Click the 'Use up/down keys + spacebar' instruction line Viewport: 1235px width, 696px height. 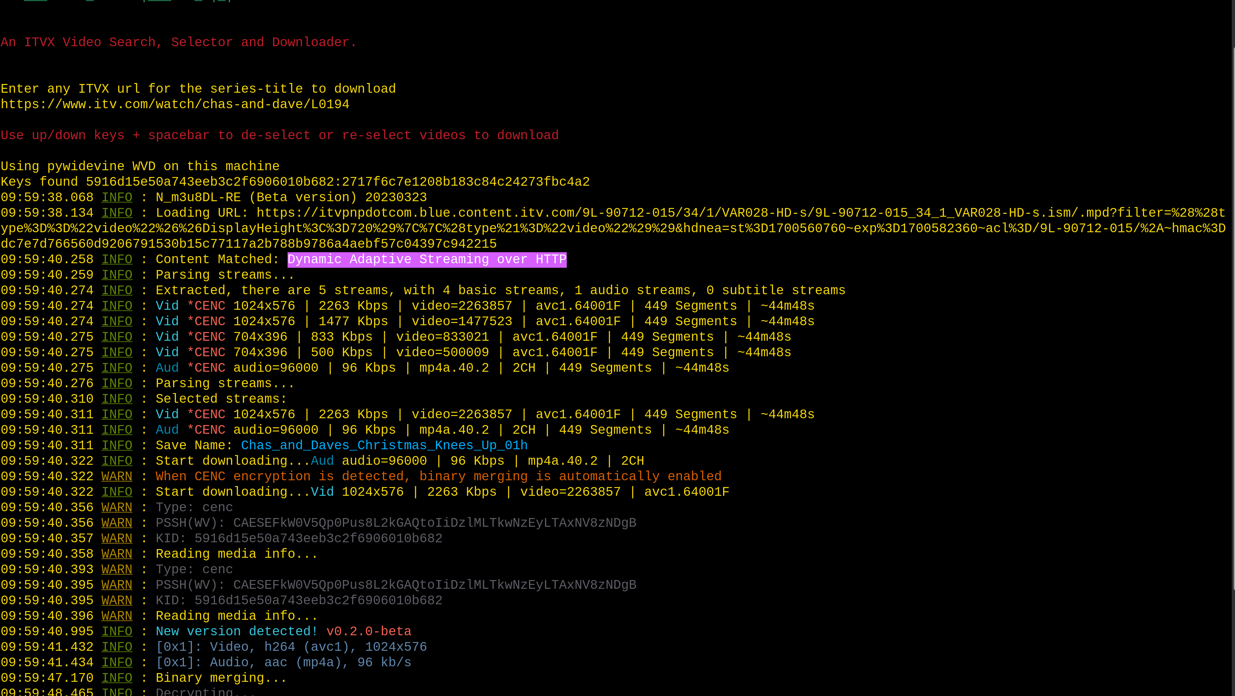280,135
